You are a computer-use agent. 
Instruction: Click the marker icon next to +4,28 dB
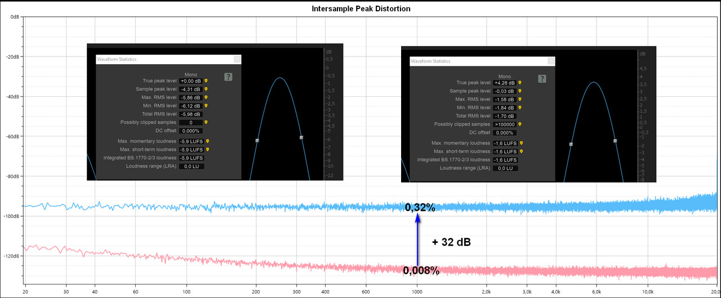pos(520,83)
